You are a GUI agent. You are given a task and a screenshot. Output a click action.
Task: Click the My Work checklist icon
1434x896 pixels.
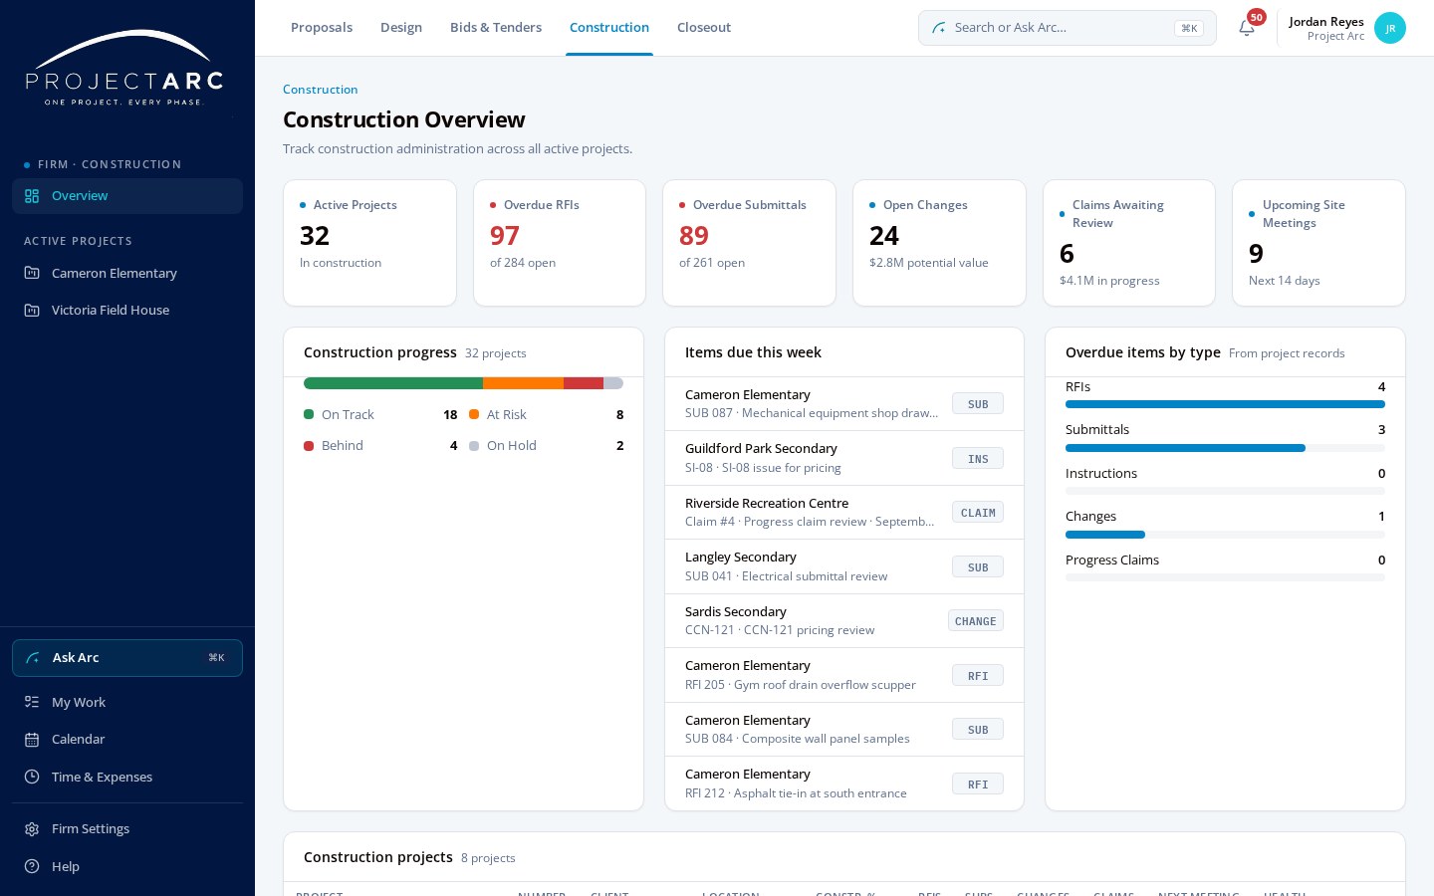point(32,702)
